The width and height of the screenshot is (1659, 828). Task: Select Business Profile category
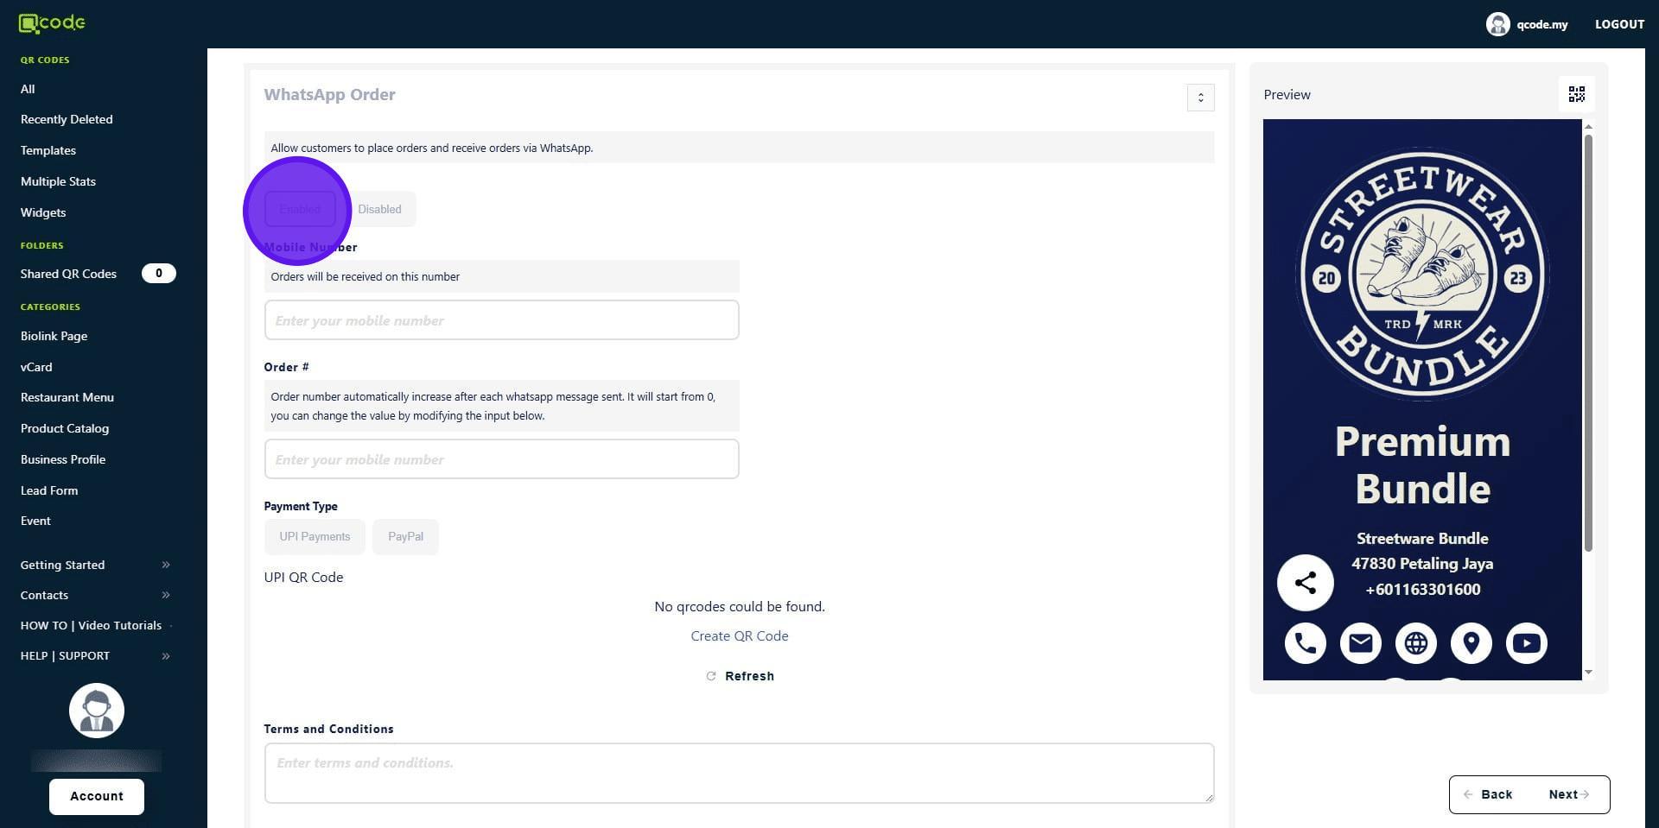[63, 459]
